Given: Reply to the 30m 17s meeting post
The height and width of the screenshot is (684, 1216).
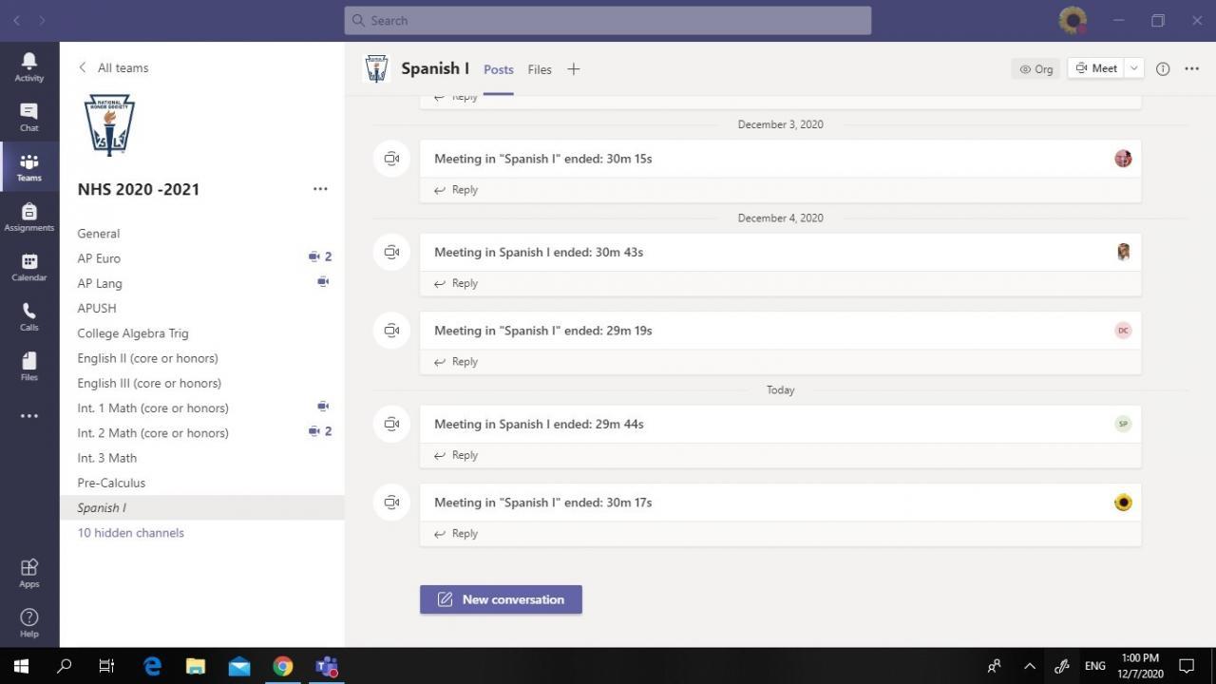Looking at the screenshot, I should click(456, 534).
